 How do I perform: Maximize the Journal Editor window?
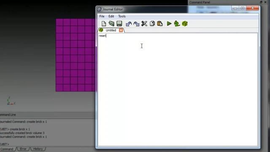(x=243, y=8)
